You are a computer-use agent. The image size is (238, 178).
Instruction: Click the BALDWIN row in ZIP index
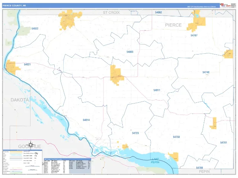point(55,162)
